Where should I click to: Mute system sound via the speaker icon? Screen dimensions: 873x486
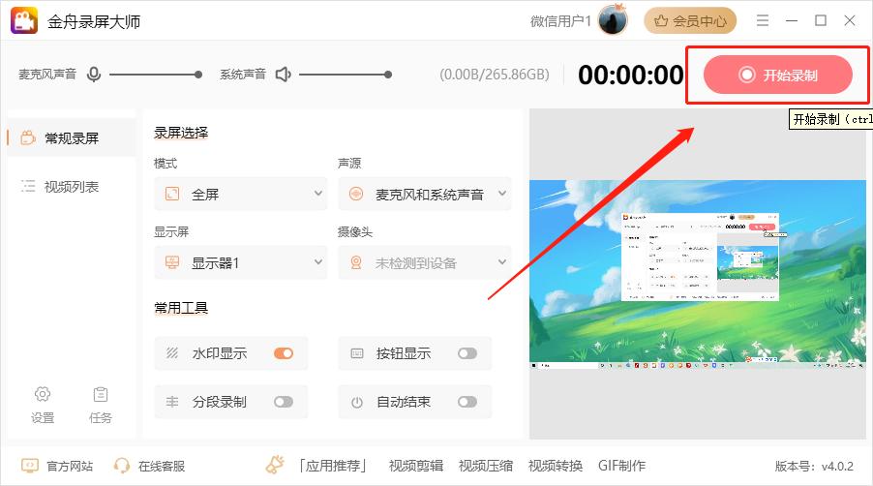click(x=284, y=74)
